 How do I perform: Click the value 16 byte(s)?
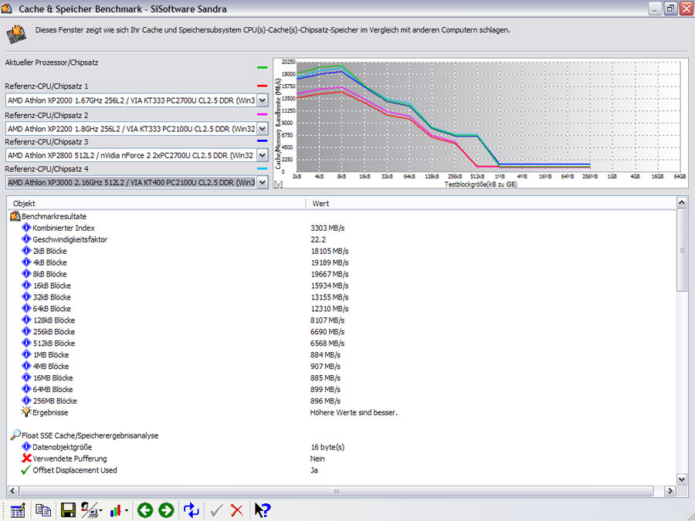pos(327,447)
